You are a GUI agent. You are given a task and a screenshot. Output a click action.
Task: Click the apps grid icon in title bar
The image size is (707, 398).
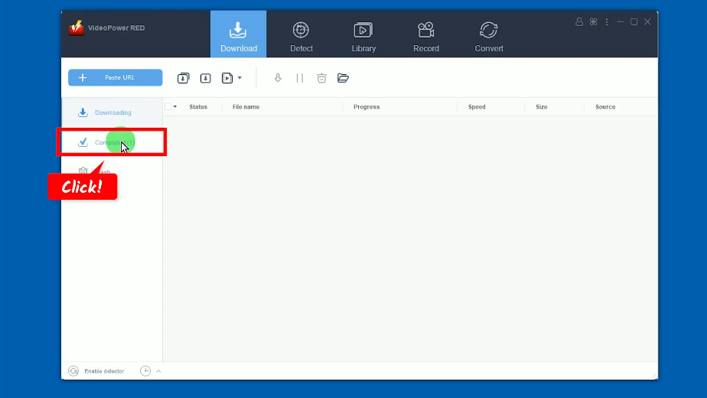point(594,21)
